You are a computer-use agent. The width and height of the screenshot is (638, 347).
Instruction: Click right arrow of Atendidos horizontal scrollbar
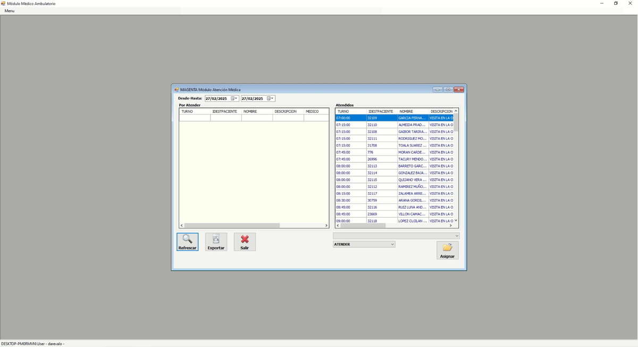point(451,226)
